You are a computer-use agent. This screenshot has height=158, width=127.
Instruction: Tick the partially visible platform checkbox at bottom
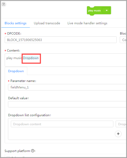[8, 157]
